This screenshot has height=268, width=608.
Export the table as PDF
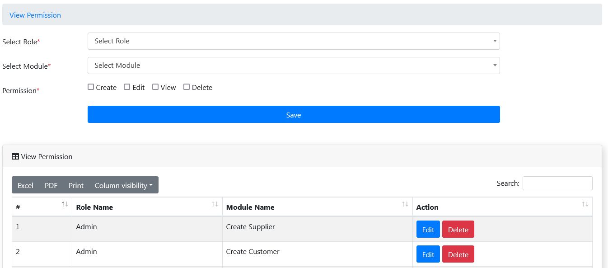51,185
